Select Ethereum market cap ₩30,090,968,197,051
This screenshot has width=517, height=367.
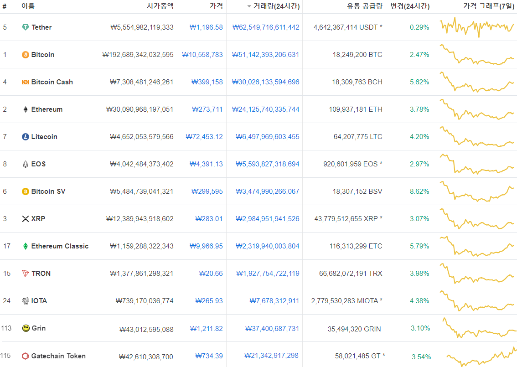click(x=140, y=109)
